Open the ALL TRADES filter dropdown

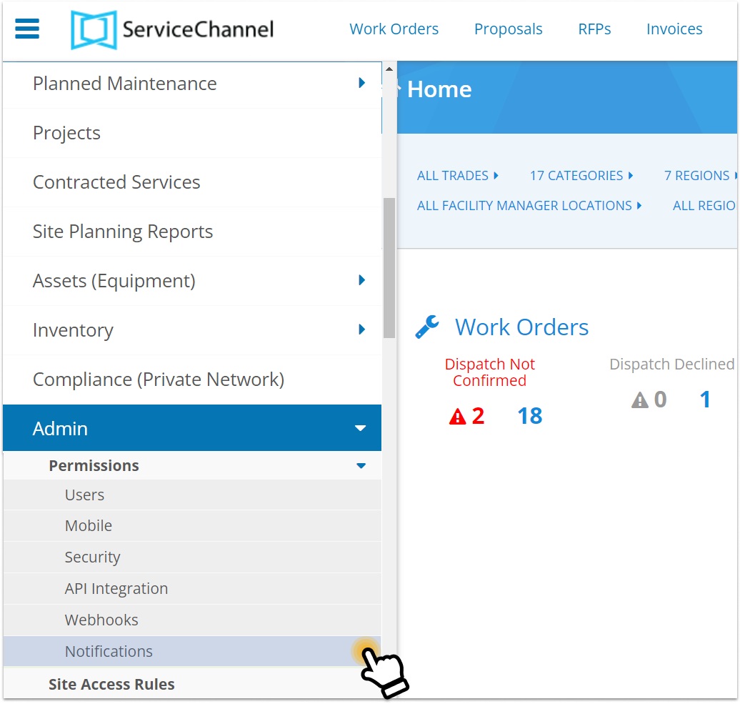click(x=457, y=176)
